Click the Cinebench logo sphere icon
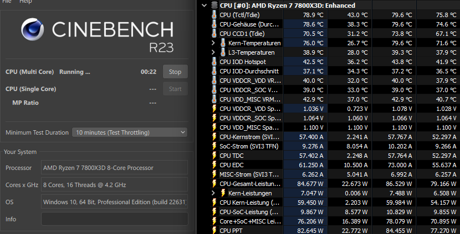The width and height of the screenshot is (460, 234). [33, 29]
